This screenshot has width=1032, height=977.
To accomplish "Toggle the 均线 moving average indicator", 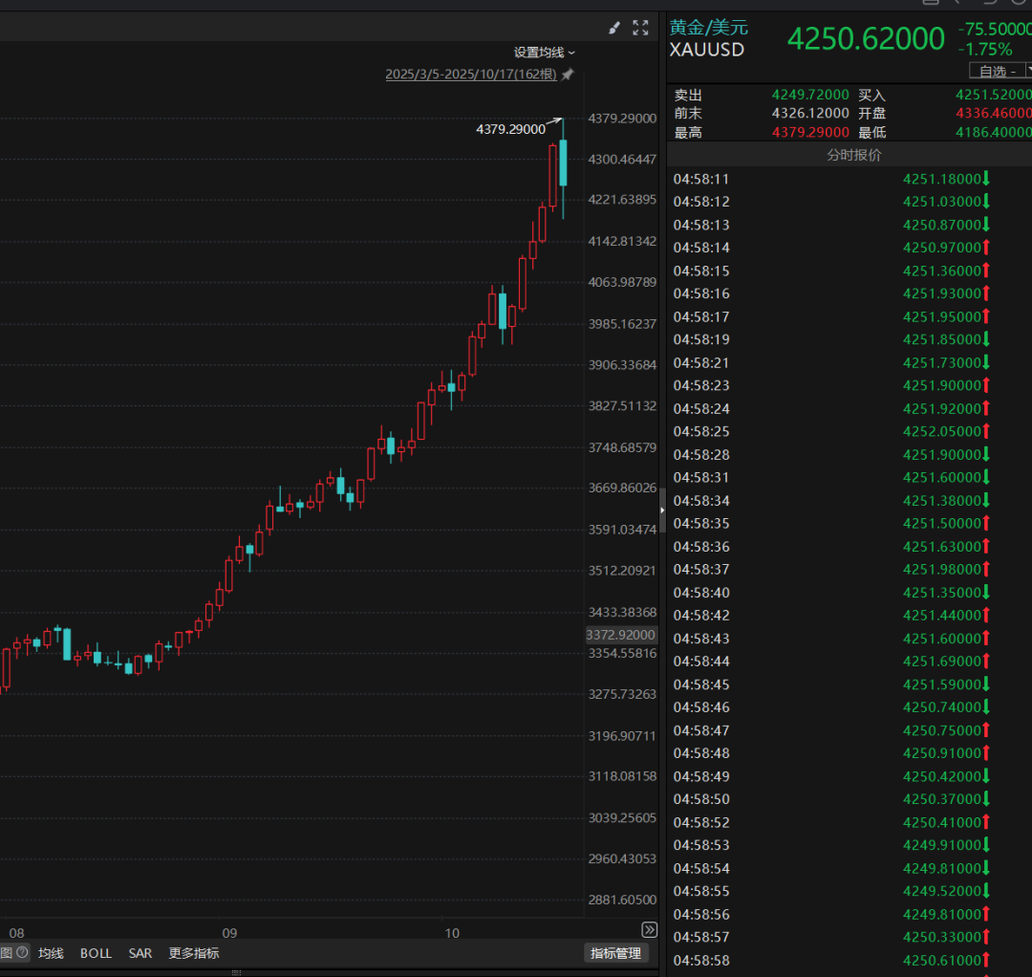I will (51, 953).
